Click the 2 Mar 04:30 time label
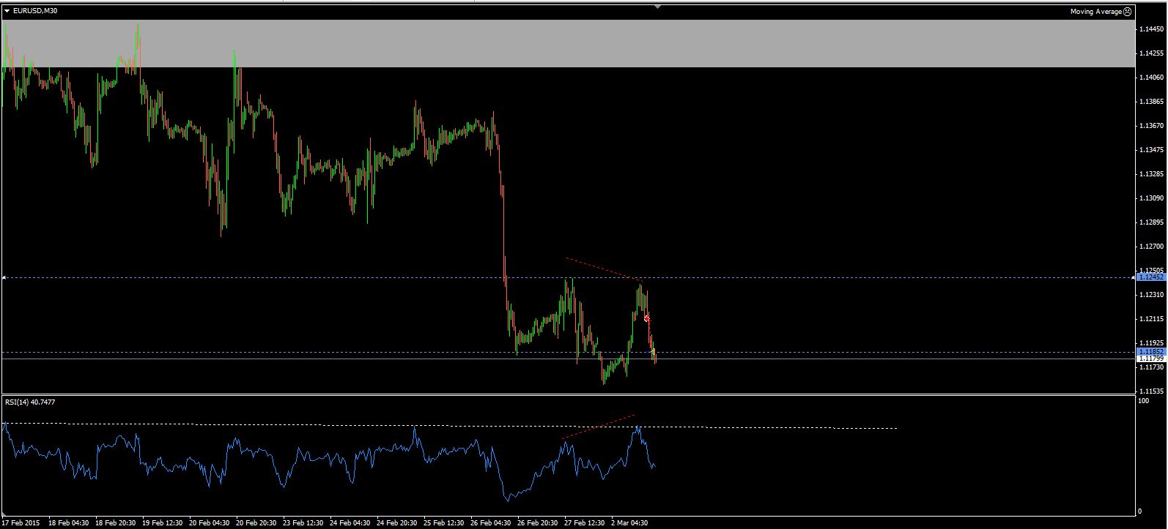 click(629, 523)
